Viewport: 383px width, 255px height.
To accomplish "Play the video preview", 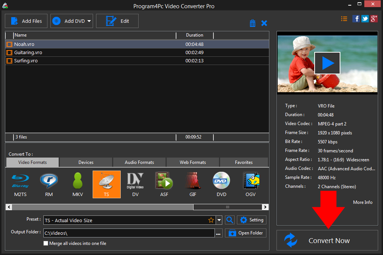I will pos(327,63).
